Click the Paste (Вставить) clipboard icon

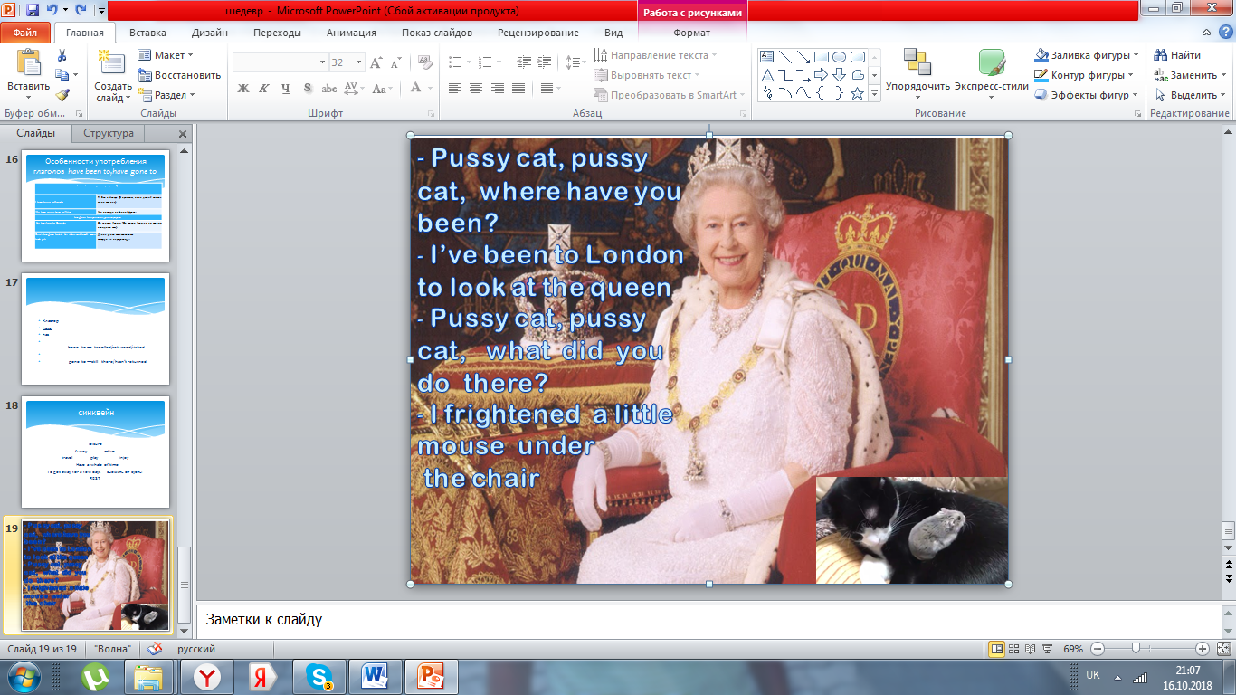coord(28,62)
